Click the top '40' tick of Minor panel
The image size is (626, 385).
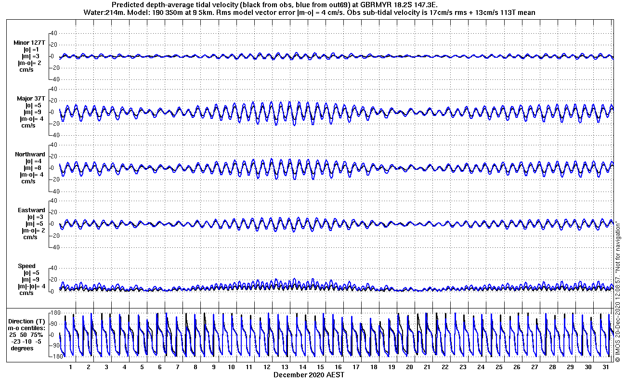(x=54, y=33)
